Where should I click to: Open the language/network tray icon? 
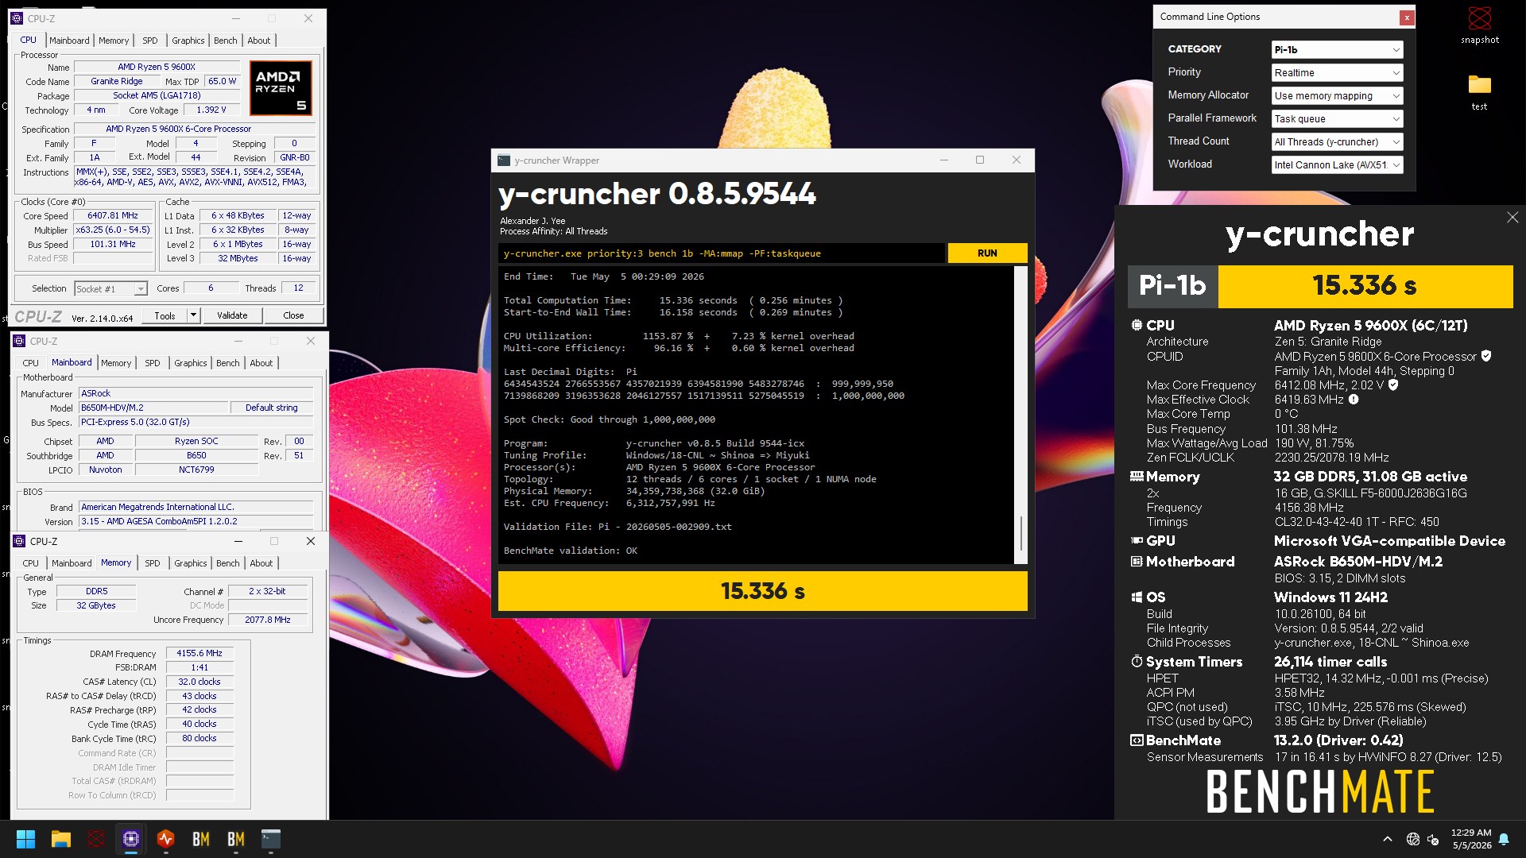click(1413, 839)
